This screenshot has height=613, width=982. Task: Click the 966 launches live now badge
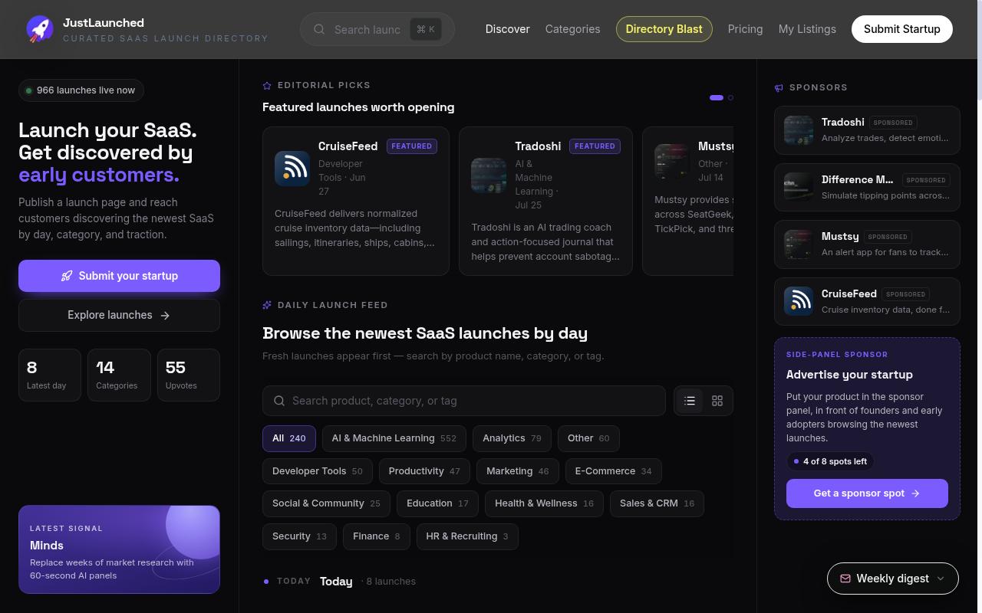[81, 90]
